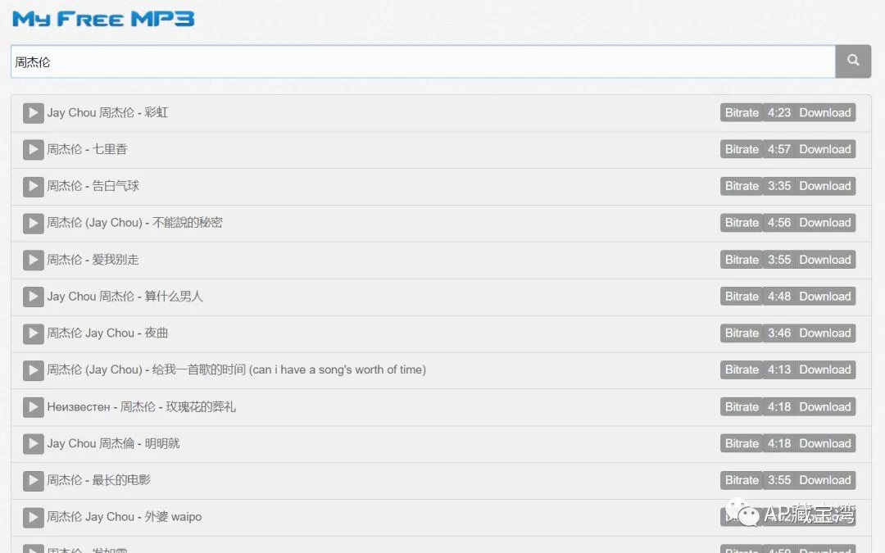885x553 pixels.
Task: Click the 4:23 duration of 彩虹
Action: pos(779,112)
